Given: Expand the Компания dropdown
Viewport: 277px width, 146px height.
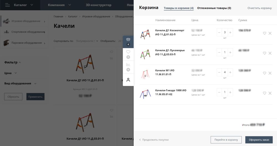Looking at the screenshot, I should [x=70, y=5].
